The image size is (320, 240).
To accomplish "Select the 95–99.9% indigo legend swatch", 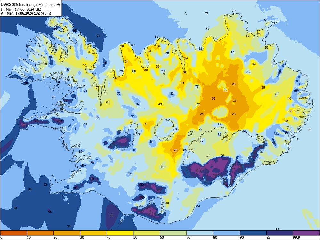I will pos(280,233).
